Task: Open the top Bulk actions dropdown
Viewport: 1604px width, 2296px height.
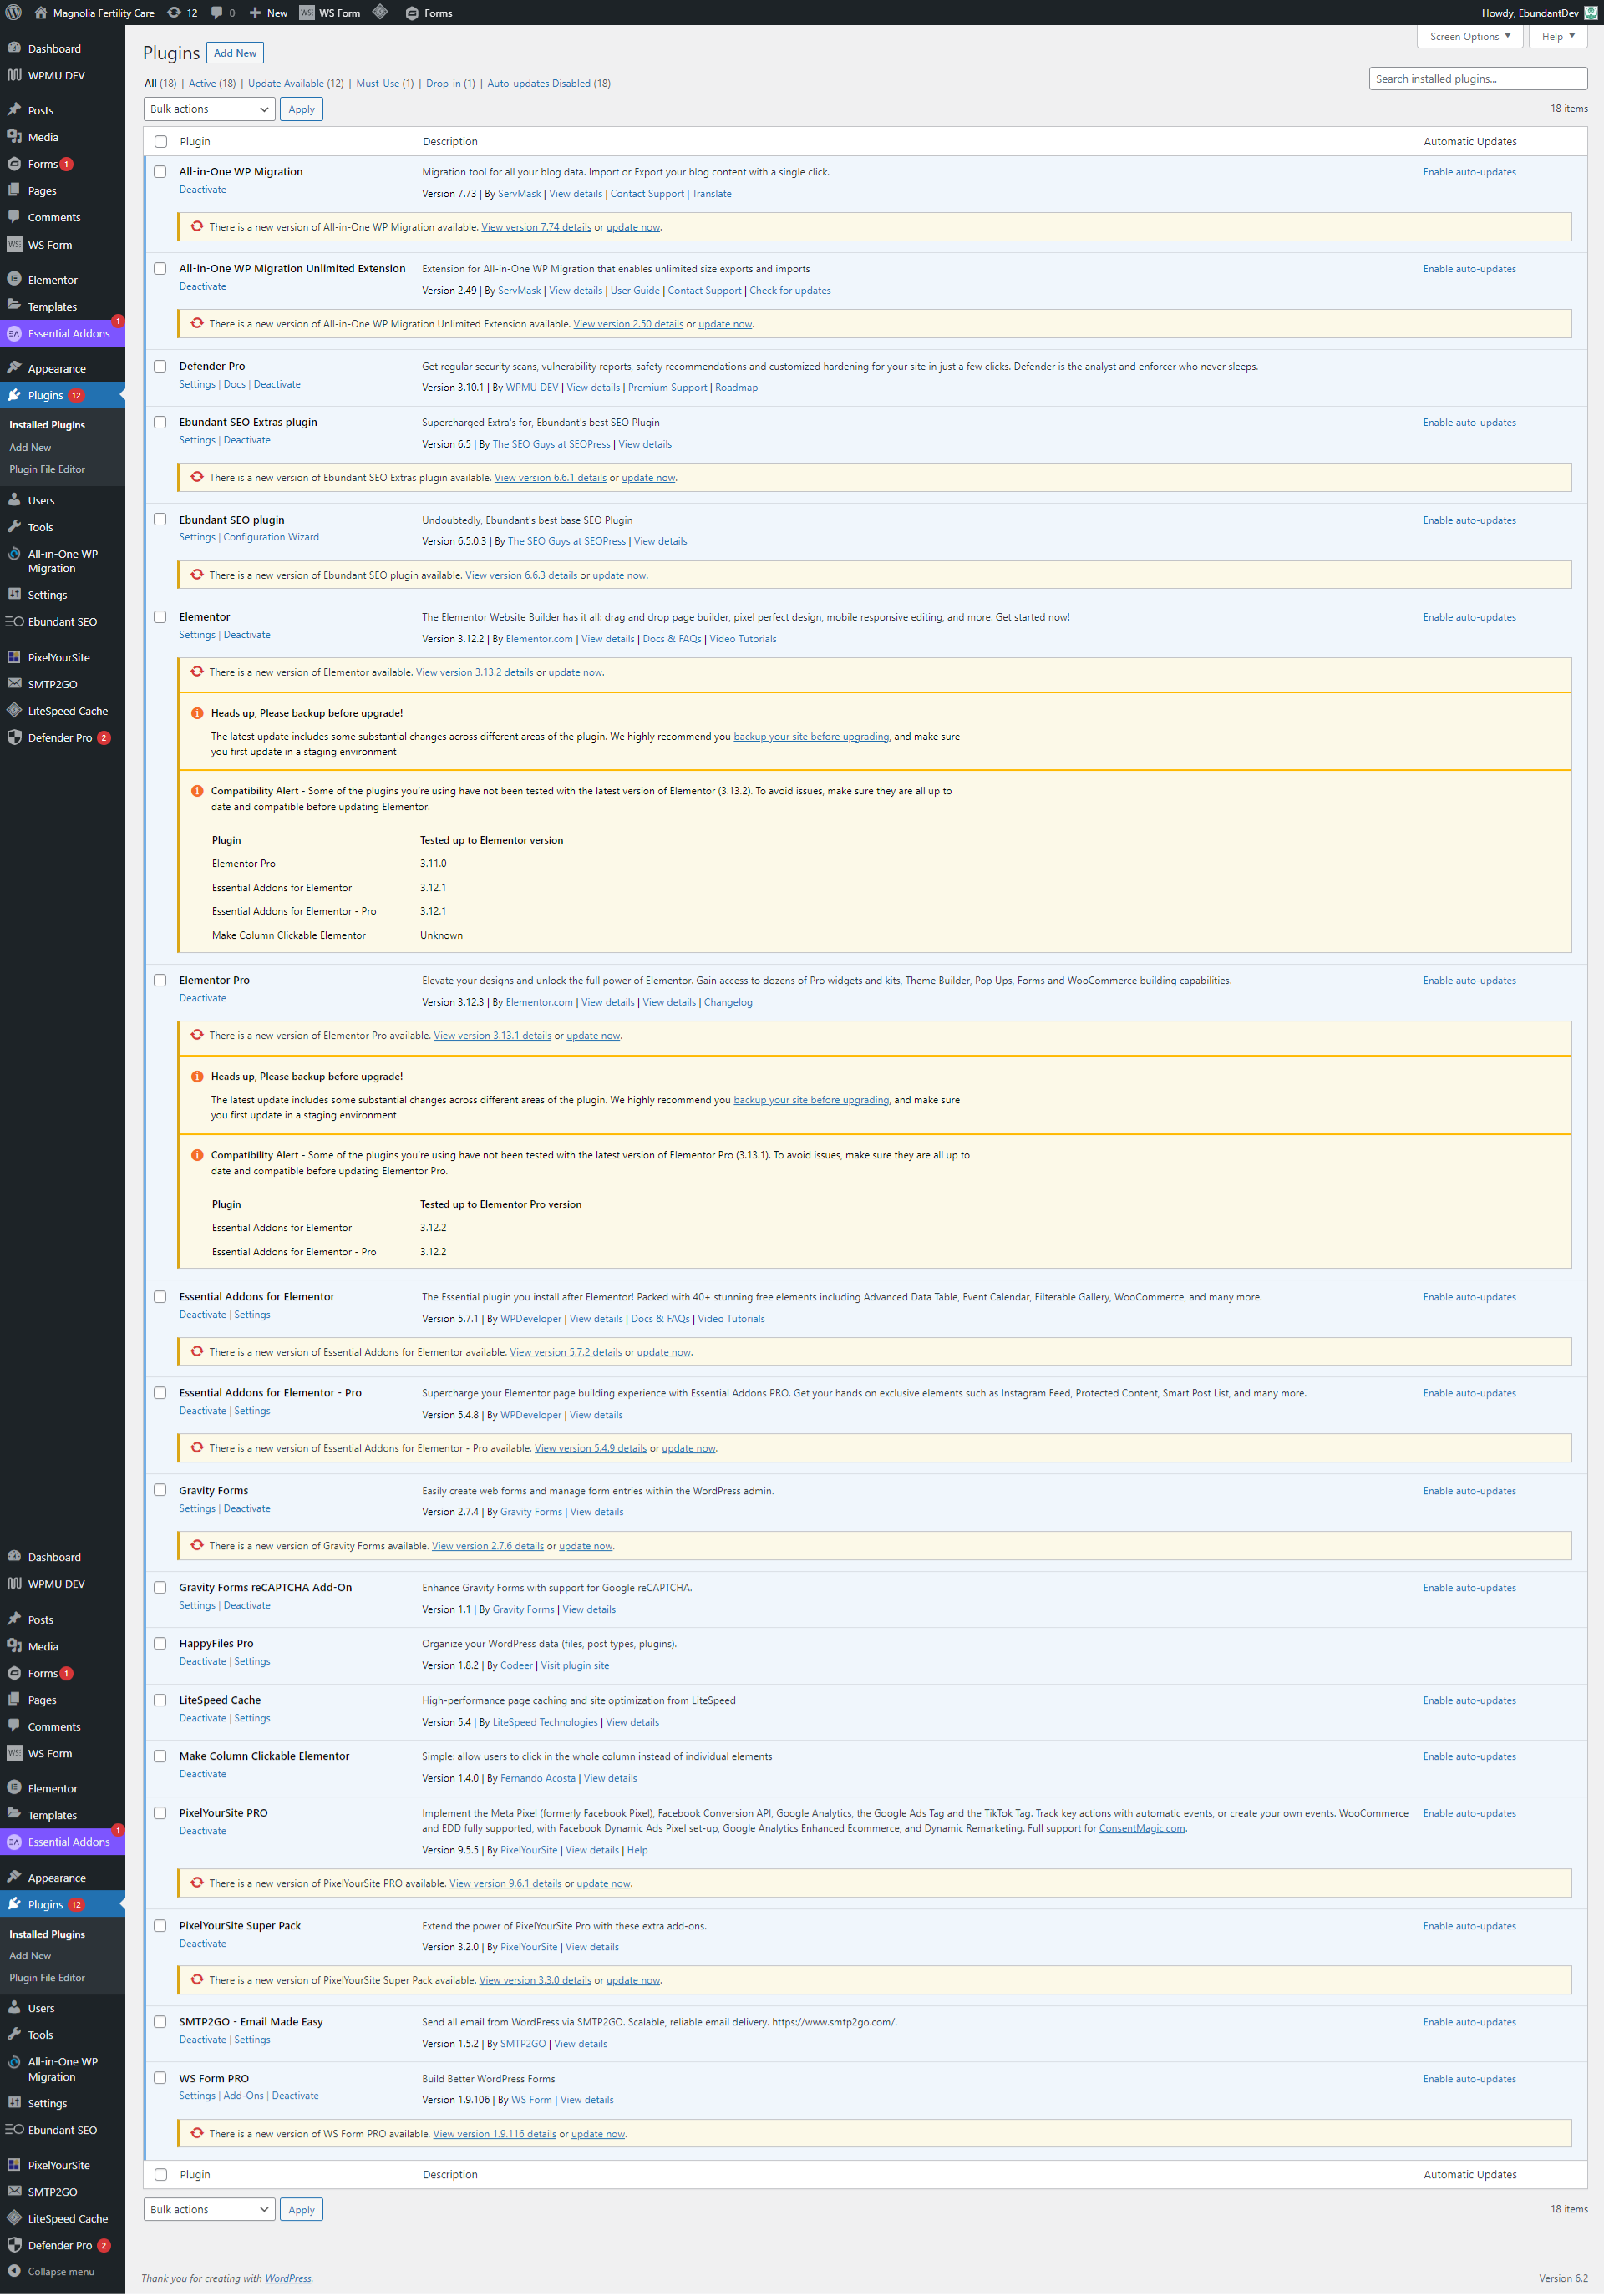Action: (209, 109)
